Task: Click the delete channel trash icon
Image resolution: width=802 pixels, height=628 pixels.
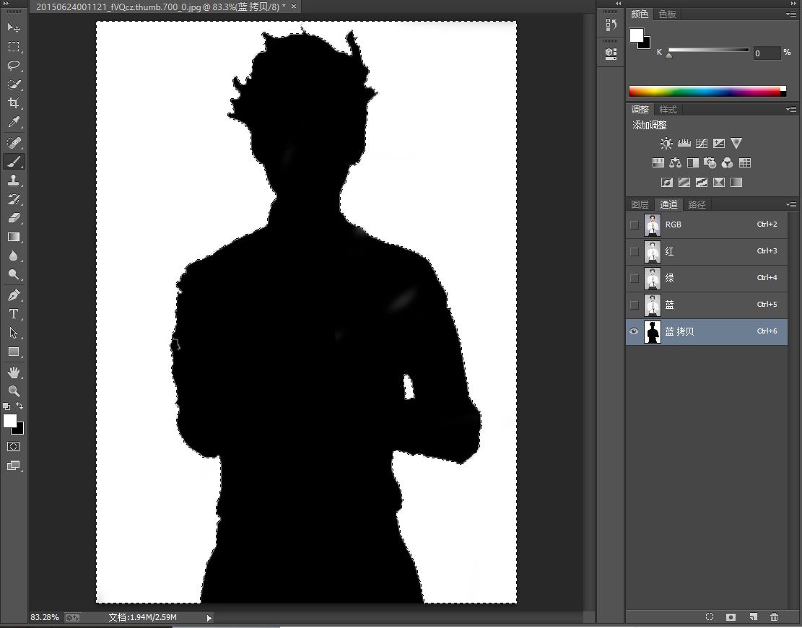Action: coord(775,617)
